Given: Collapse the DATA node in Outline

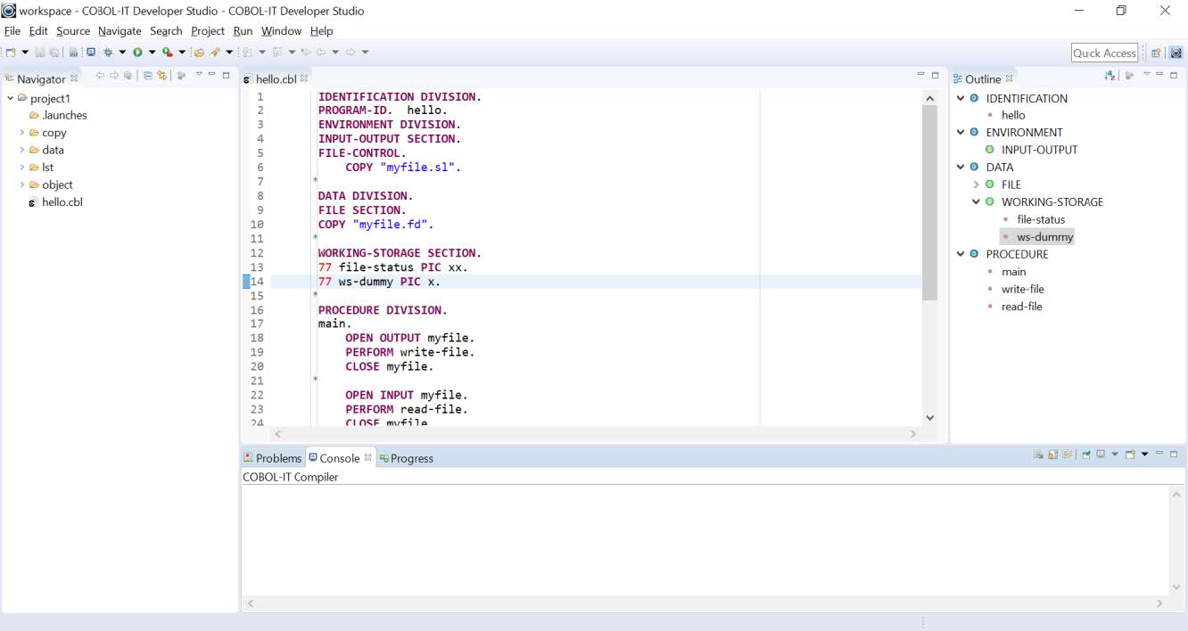Looking at the screenshot, I should pos(961,167).
